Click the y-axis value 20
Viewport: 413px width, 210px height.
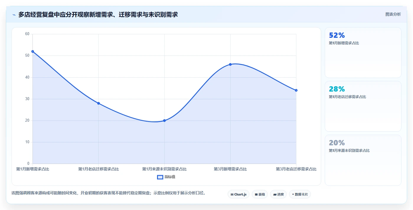point(27,121)
